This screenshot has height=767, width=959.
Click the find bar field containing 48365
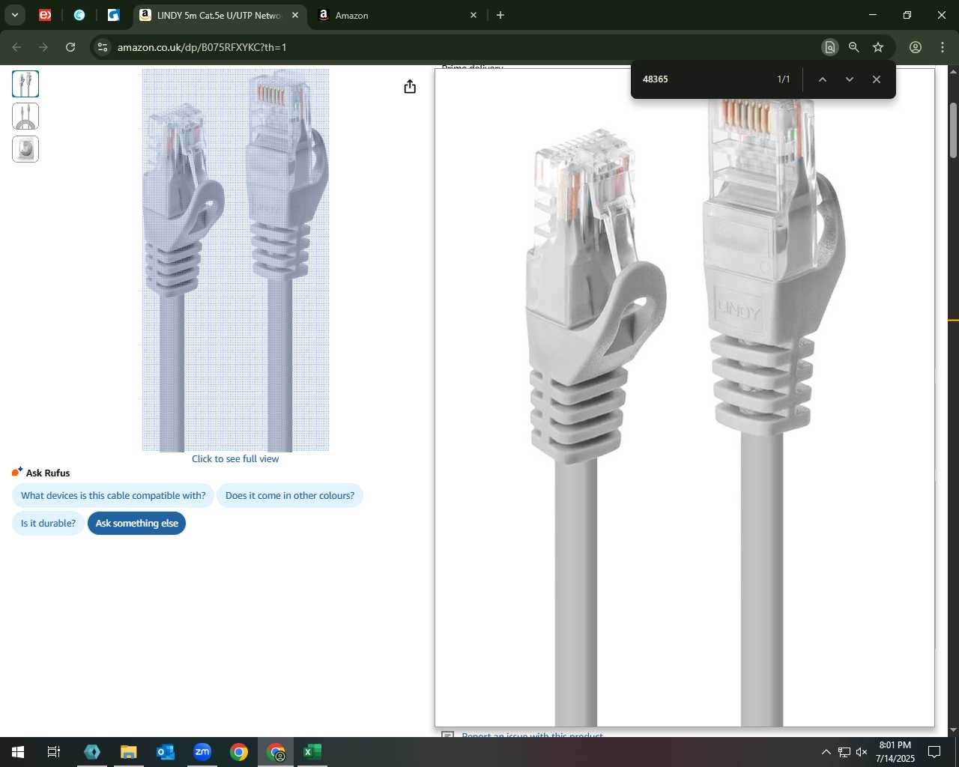point(704,79)
